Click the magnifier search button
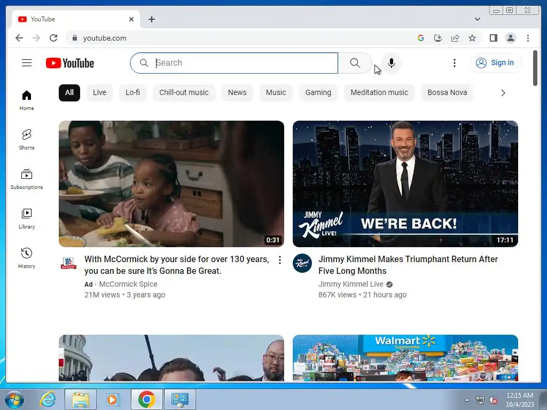547x410 pixels. point(355,63)
